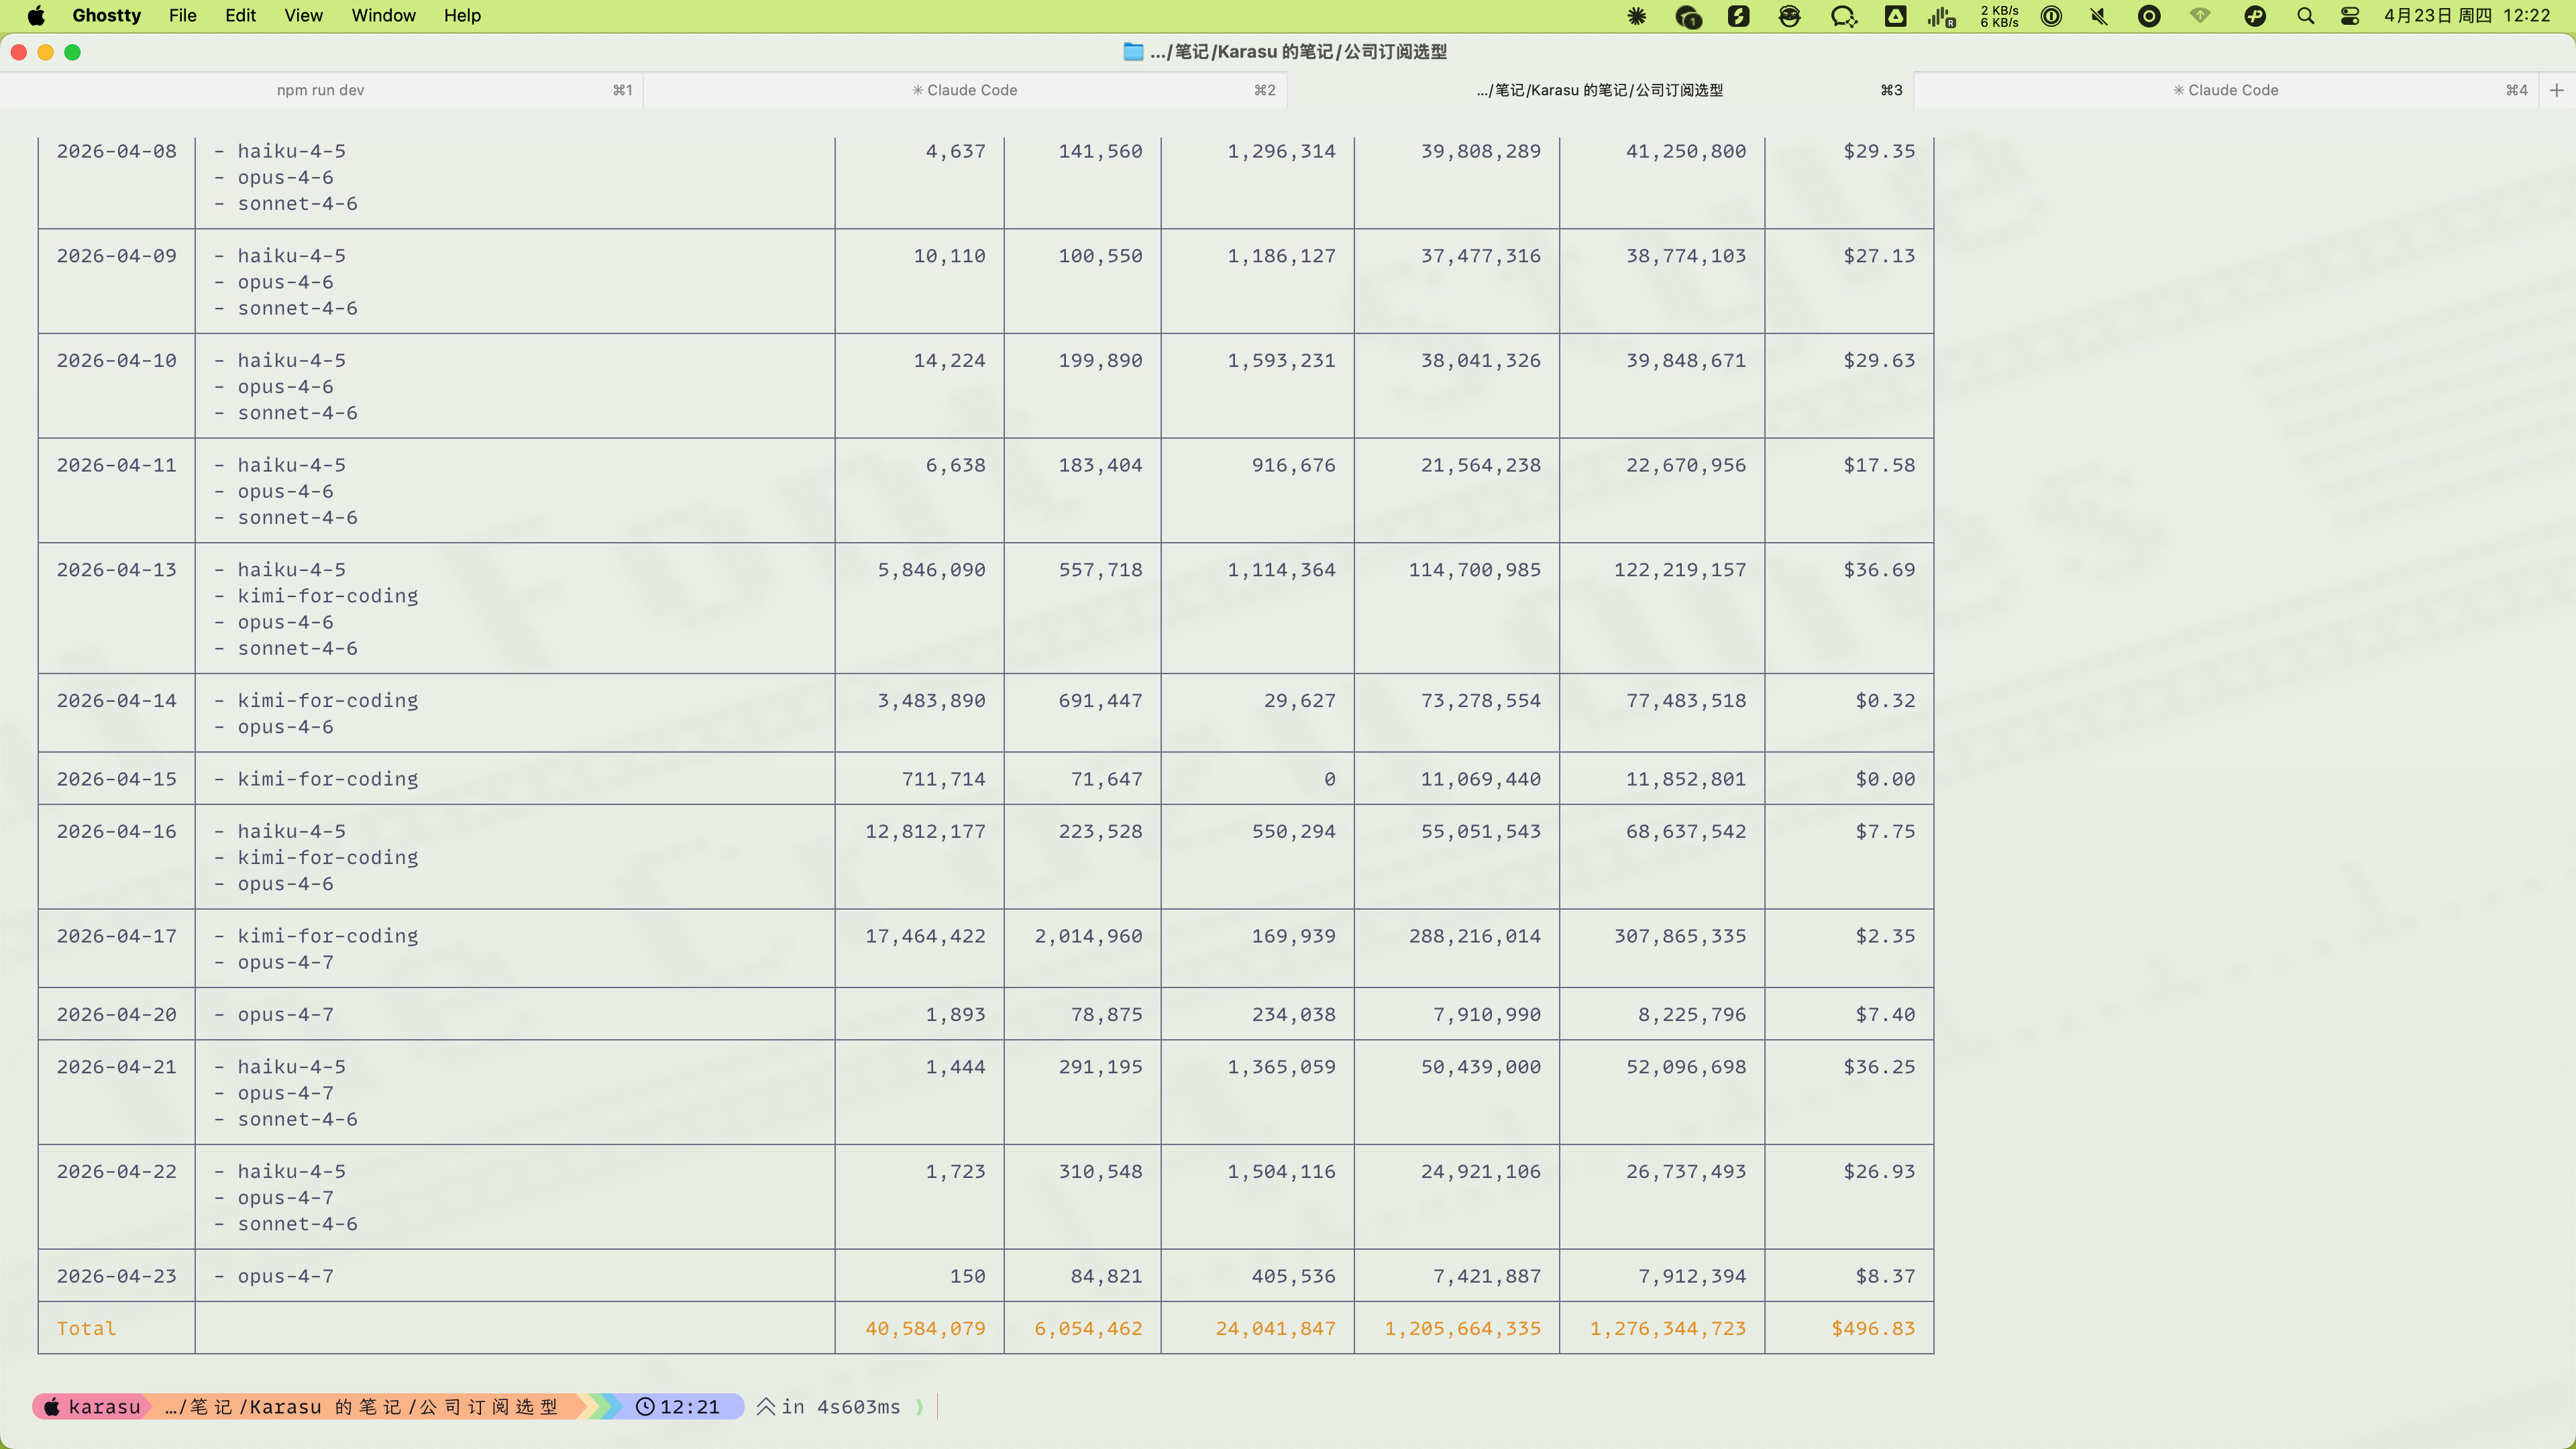Click the value 114,700,985

[x=1475, y=570]
